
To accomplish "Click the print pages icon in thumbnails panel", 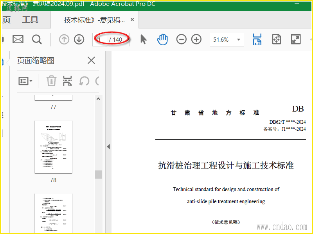I will click(x=67, y=81).
